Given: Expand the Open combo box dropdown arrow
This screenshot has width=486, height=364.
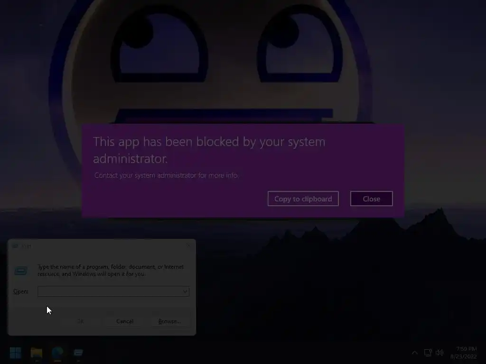Looking at the screenshot, I should pos(185,291).
